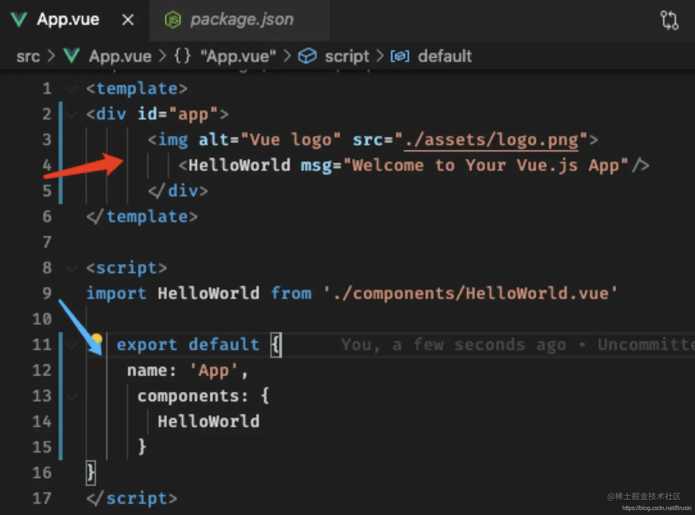Viewport: 695px width, 515px height.
Task: Click the alt="Vue logo" attribute
Action: 270,140
